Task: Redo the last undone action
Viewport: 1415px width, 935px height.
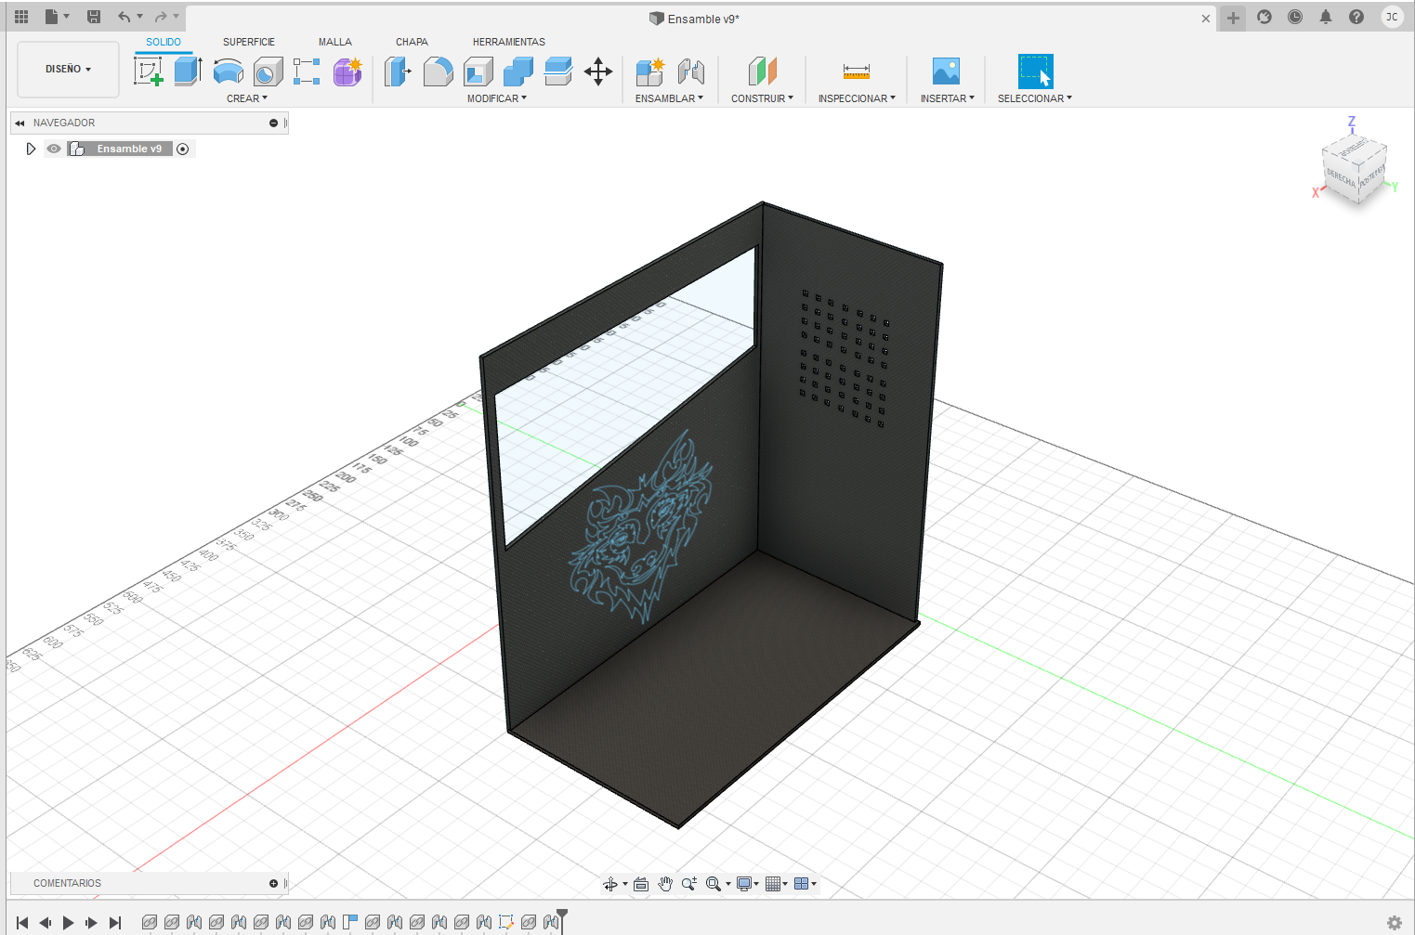Action: 161,17
